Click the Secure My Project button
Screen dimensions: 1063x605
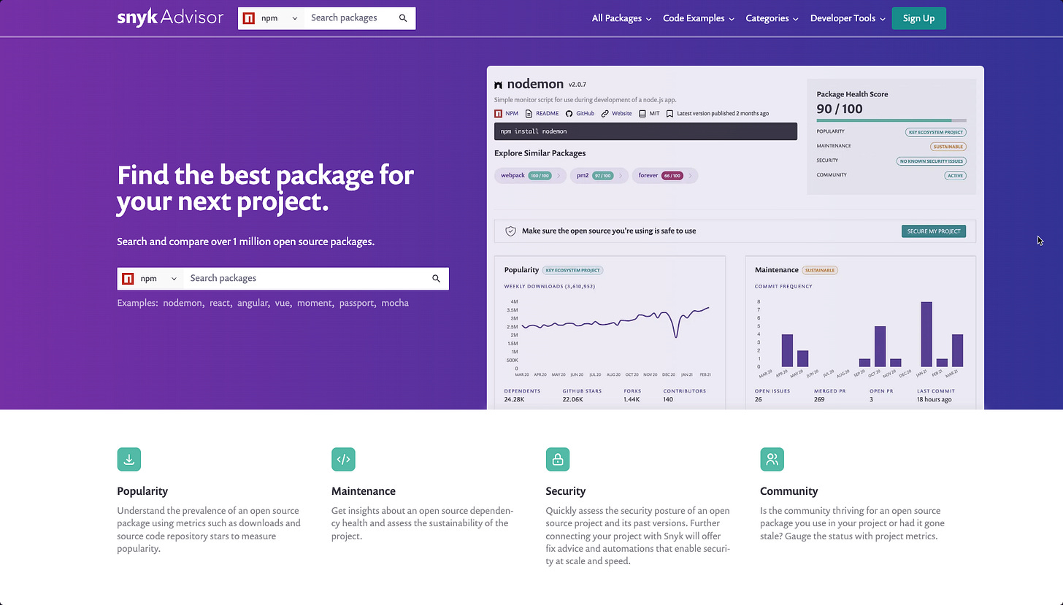[x=934, y=231]
